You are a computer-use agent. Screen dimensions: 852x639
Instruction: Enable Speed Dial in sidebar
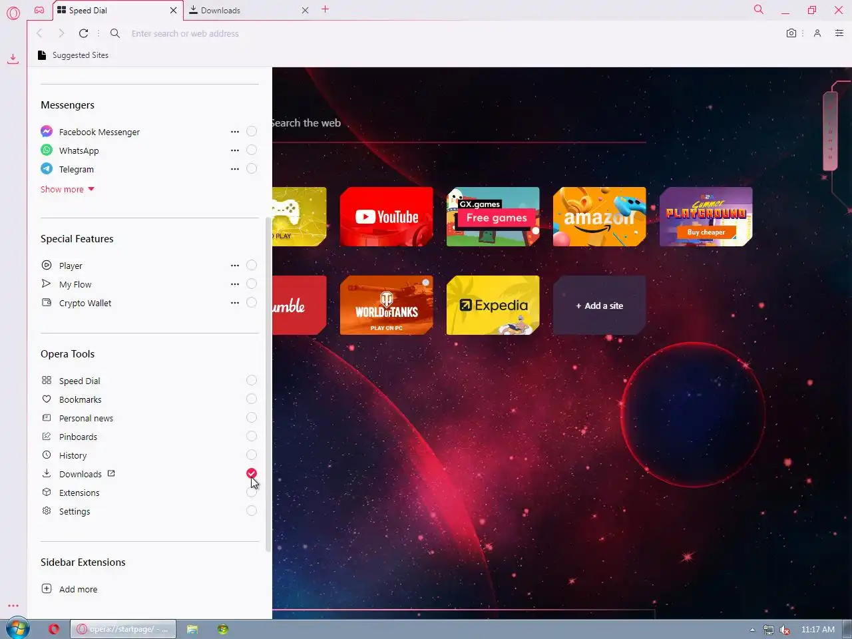point(252,380)
